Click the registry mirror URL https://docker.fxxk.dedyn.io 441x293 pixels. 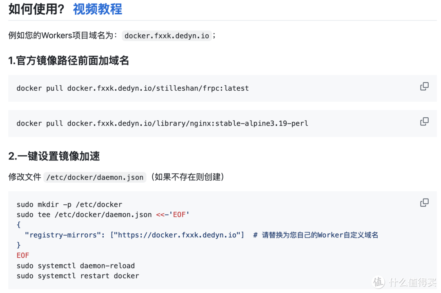point(180,235)
